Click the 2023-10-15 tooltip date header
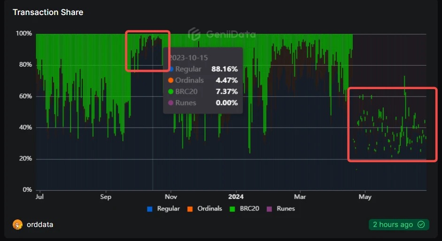 (x=189, y=58)
